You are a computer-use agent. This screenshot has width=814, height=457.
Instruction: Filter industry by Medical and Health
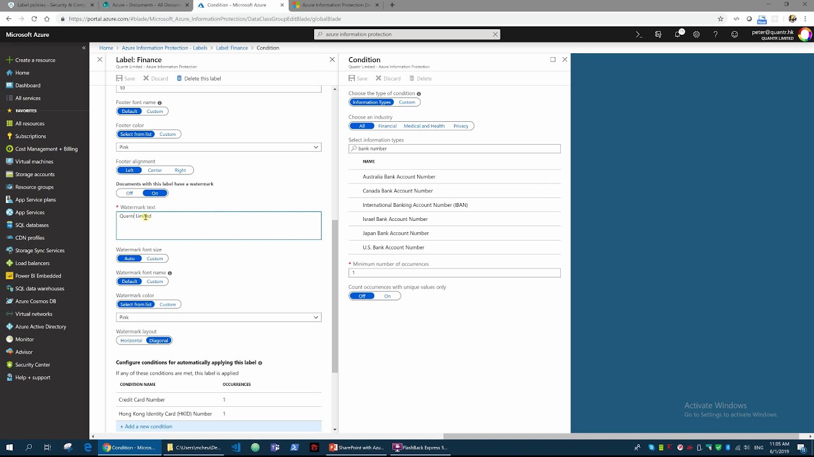click(x=424, y=126)
